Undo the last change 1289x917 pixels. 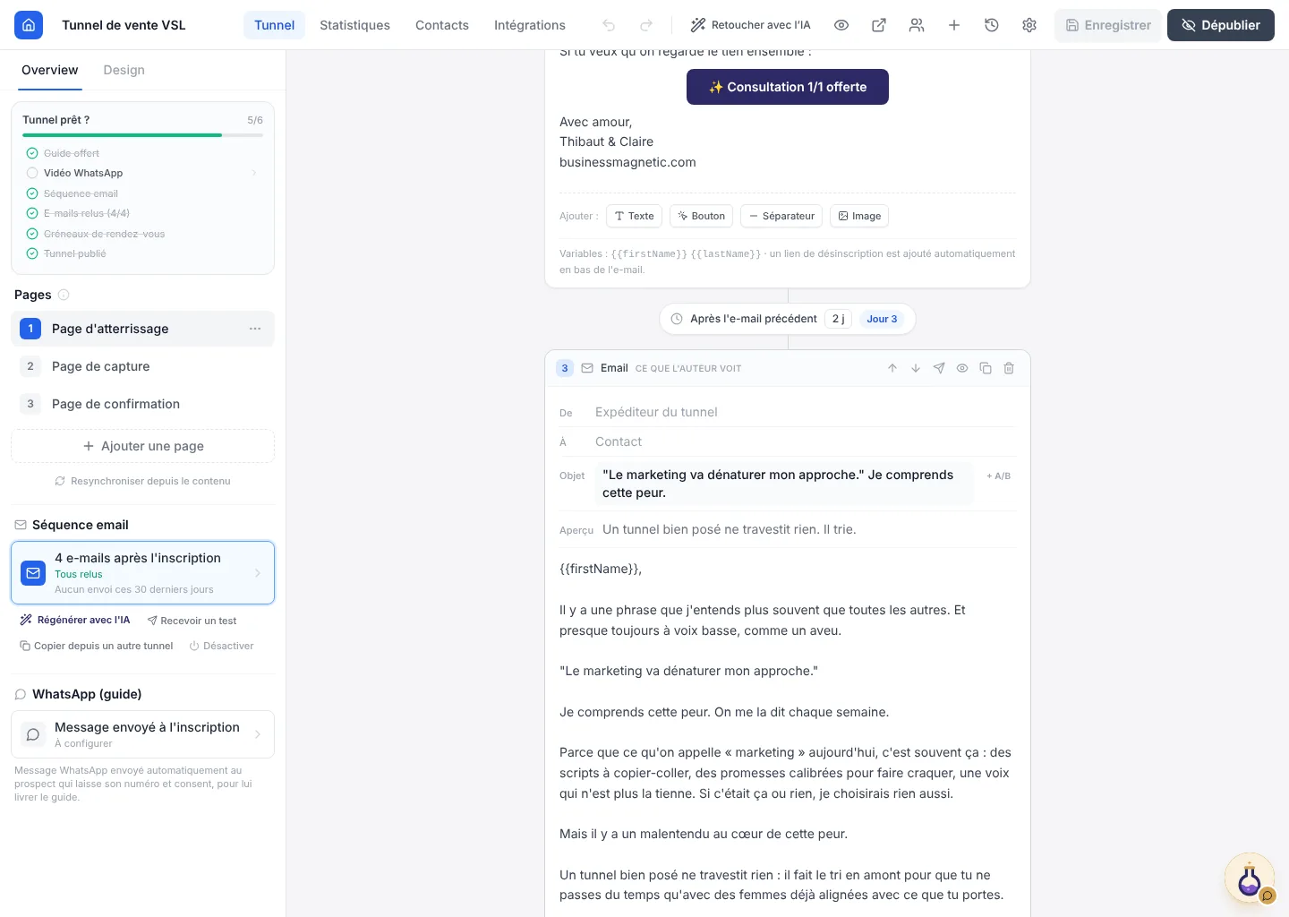tap(609, 25)
